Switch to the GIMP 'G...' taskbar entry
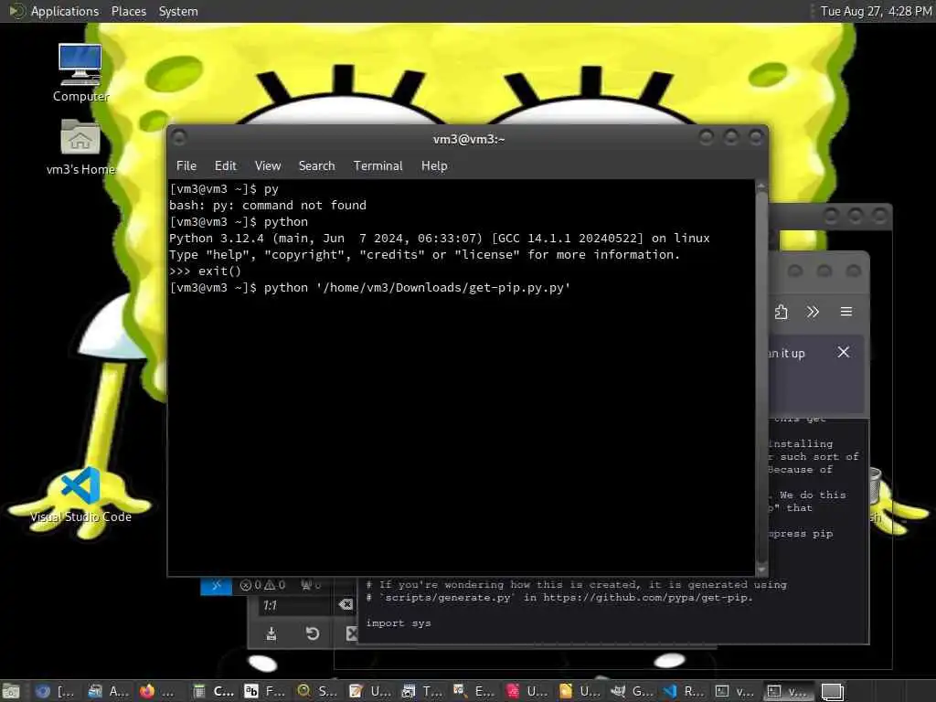Image resolution: width=936 pixels, height=702 pixels. tap(632, 691)
